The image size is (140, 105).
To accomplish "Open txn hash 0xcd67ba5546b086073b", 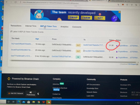I will (22, 50).
